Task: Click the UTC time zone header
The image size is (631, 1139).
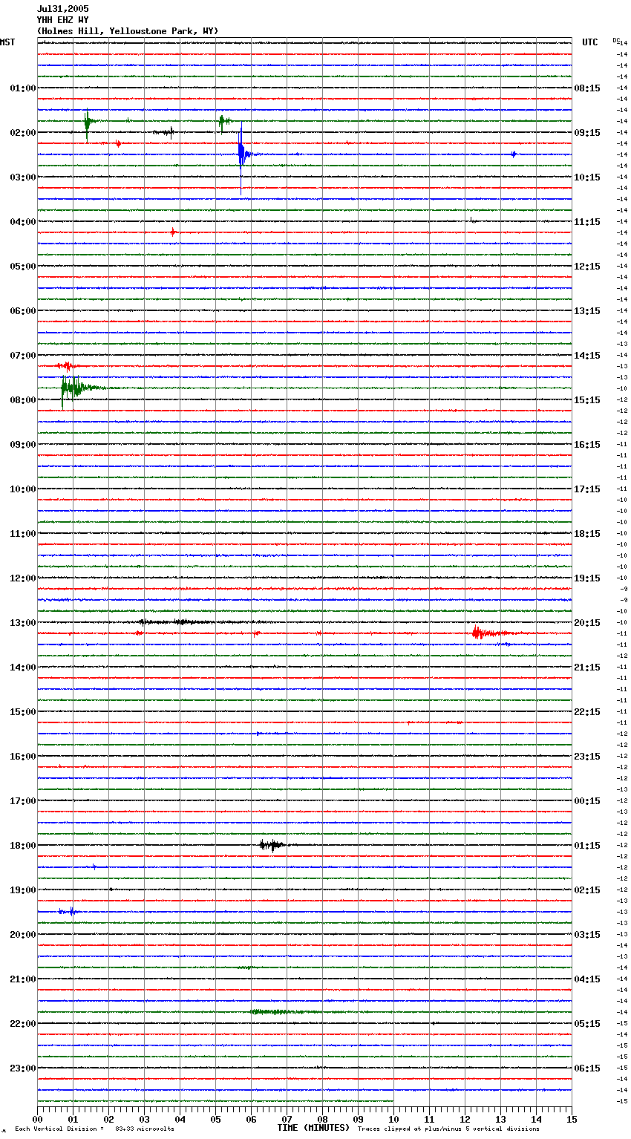Action: tap(590, 42)
